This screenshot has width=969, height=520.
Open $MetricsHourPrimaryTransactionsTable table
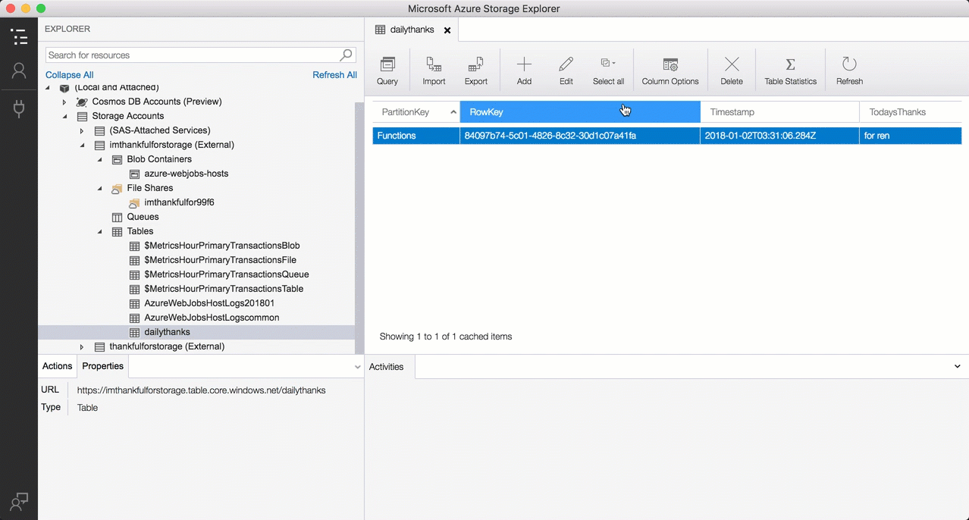[224, 289]
